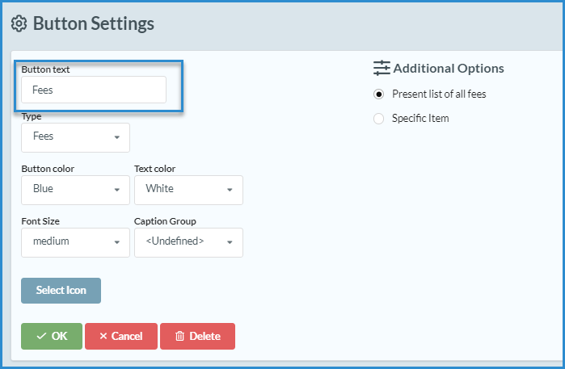Viewport: 565px width, 369px height.
Task: Expand the Button color dropdown set to Blue
Action: point(75,190)
